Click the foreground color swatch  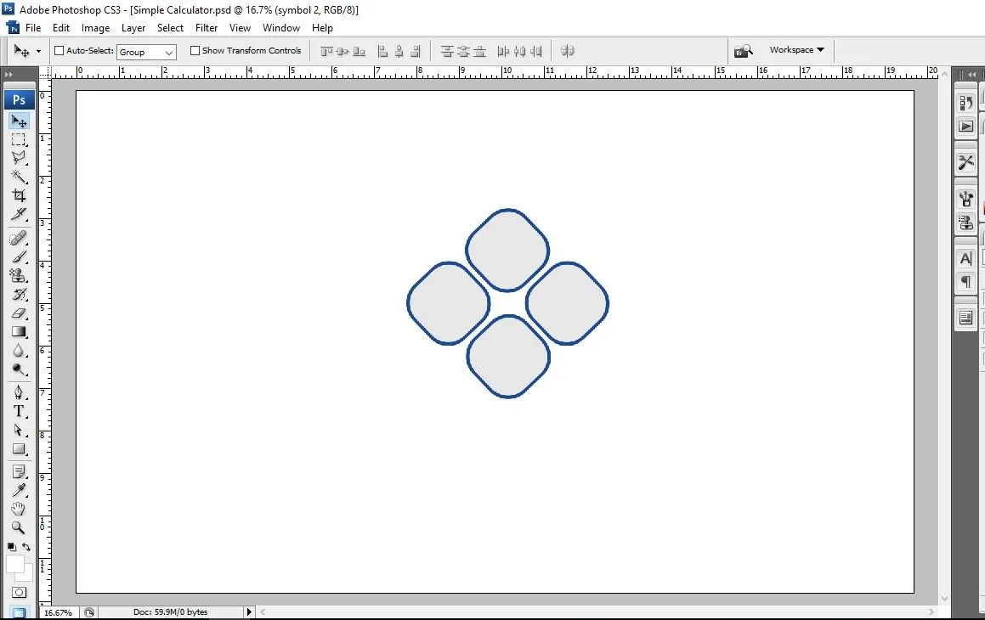[15, 564]
